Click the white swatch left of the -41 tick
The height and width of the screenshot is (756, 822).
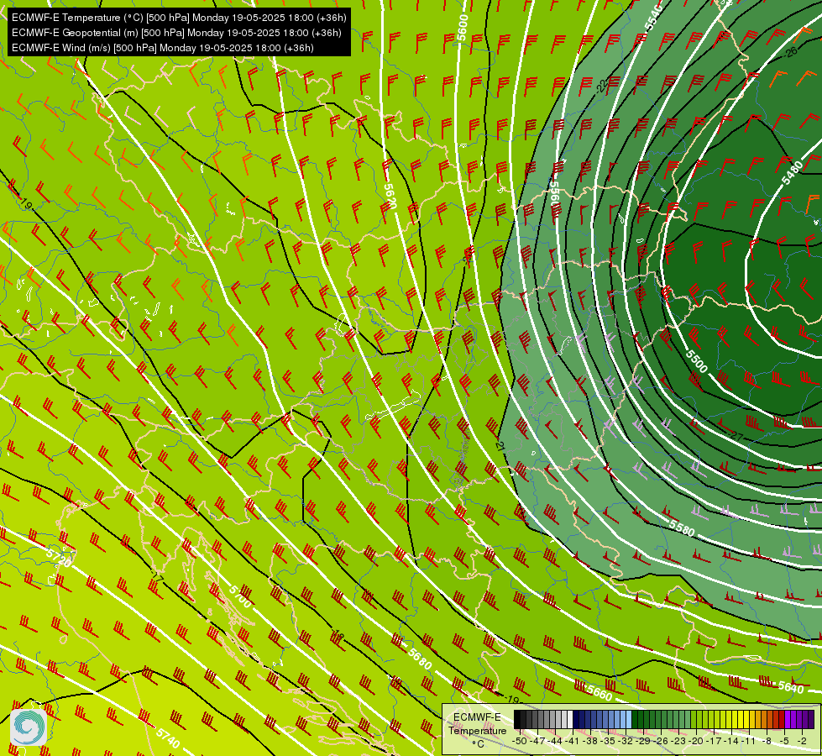(570, 719)
